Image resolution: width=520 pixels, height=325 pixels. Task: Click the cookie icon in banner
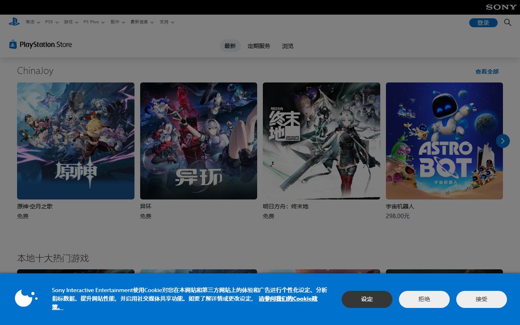coord(26,299)
